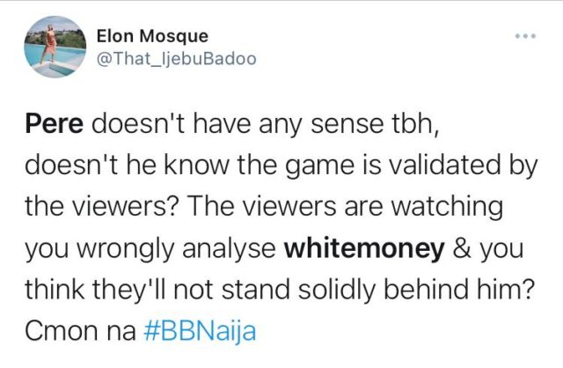Click the word stand in the tweet

tap(256, 290)
